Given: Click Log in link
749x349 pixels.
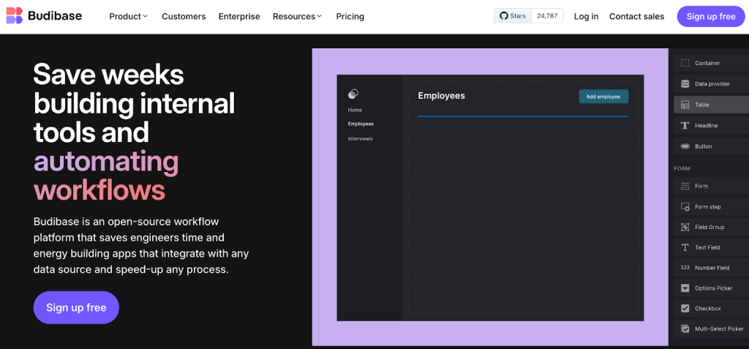Looking at the screenshot, I should click(x=586, y=16).
